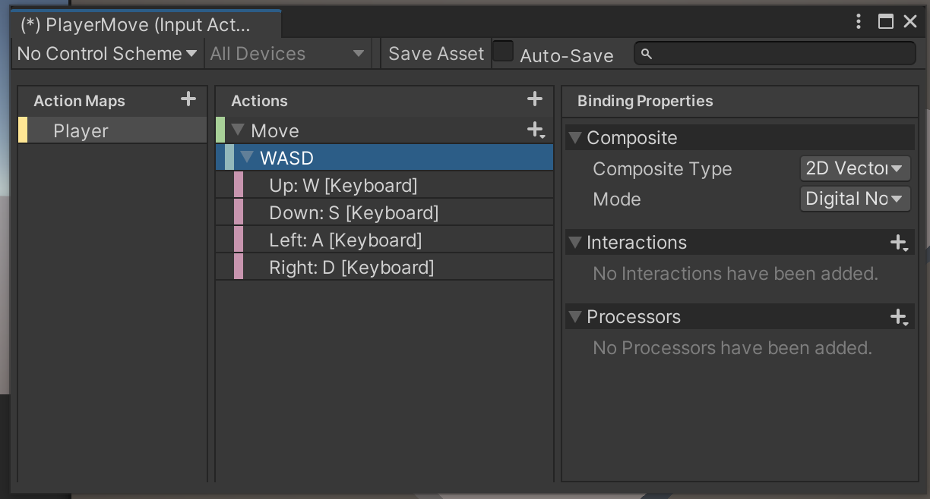Open the Composite Type dropdown

click(x=855, y=168)
